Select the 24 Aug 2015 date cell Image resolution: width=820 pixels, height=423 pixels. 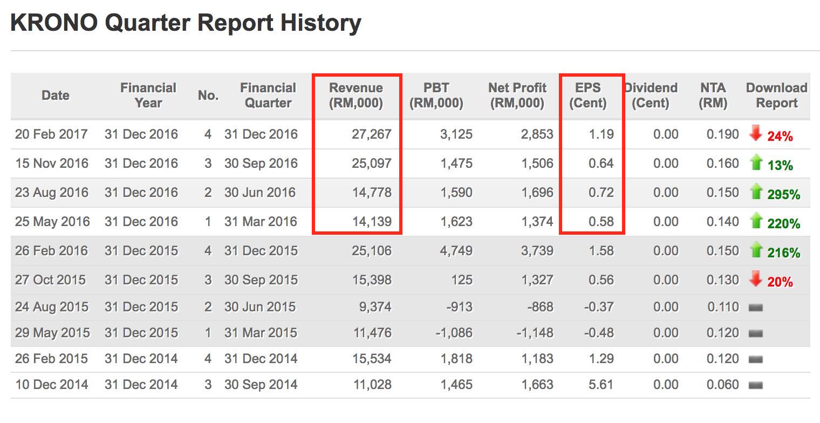[x=52, y=307]
